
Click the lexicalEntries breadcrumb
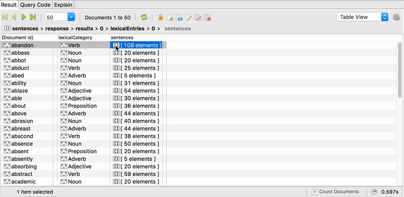(x=127, y=28)
